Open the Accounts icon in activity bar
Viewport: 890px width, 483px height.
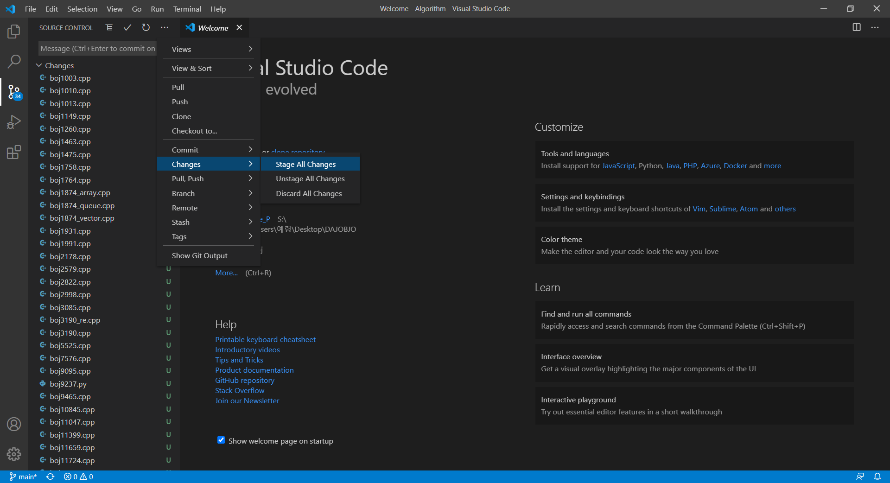pyautogui.click(x=14, y=424)
